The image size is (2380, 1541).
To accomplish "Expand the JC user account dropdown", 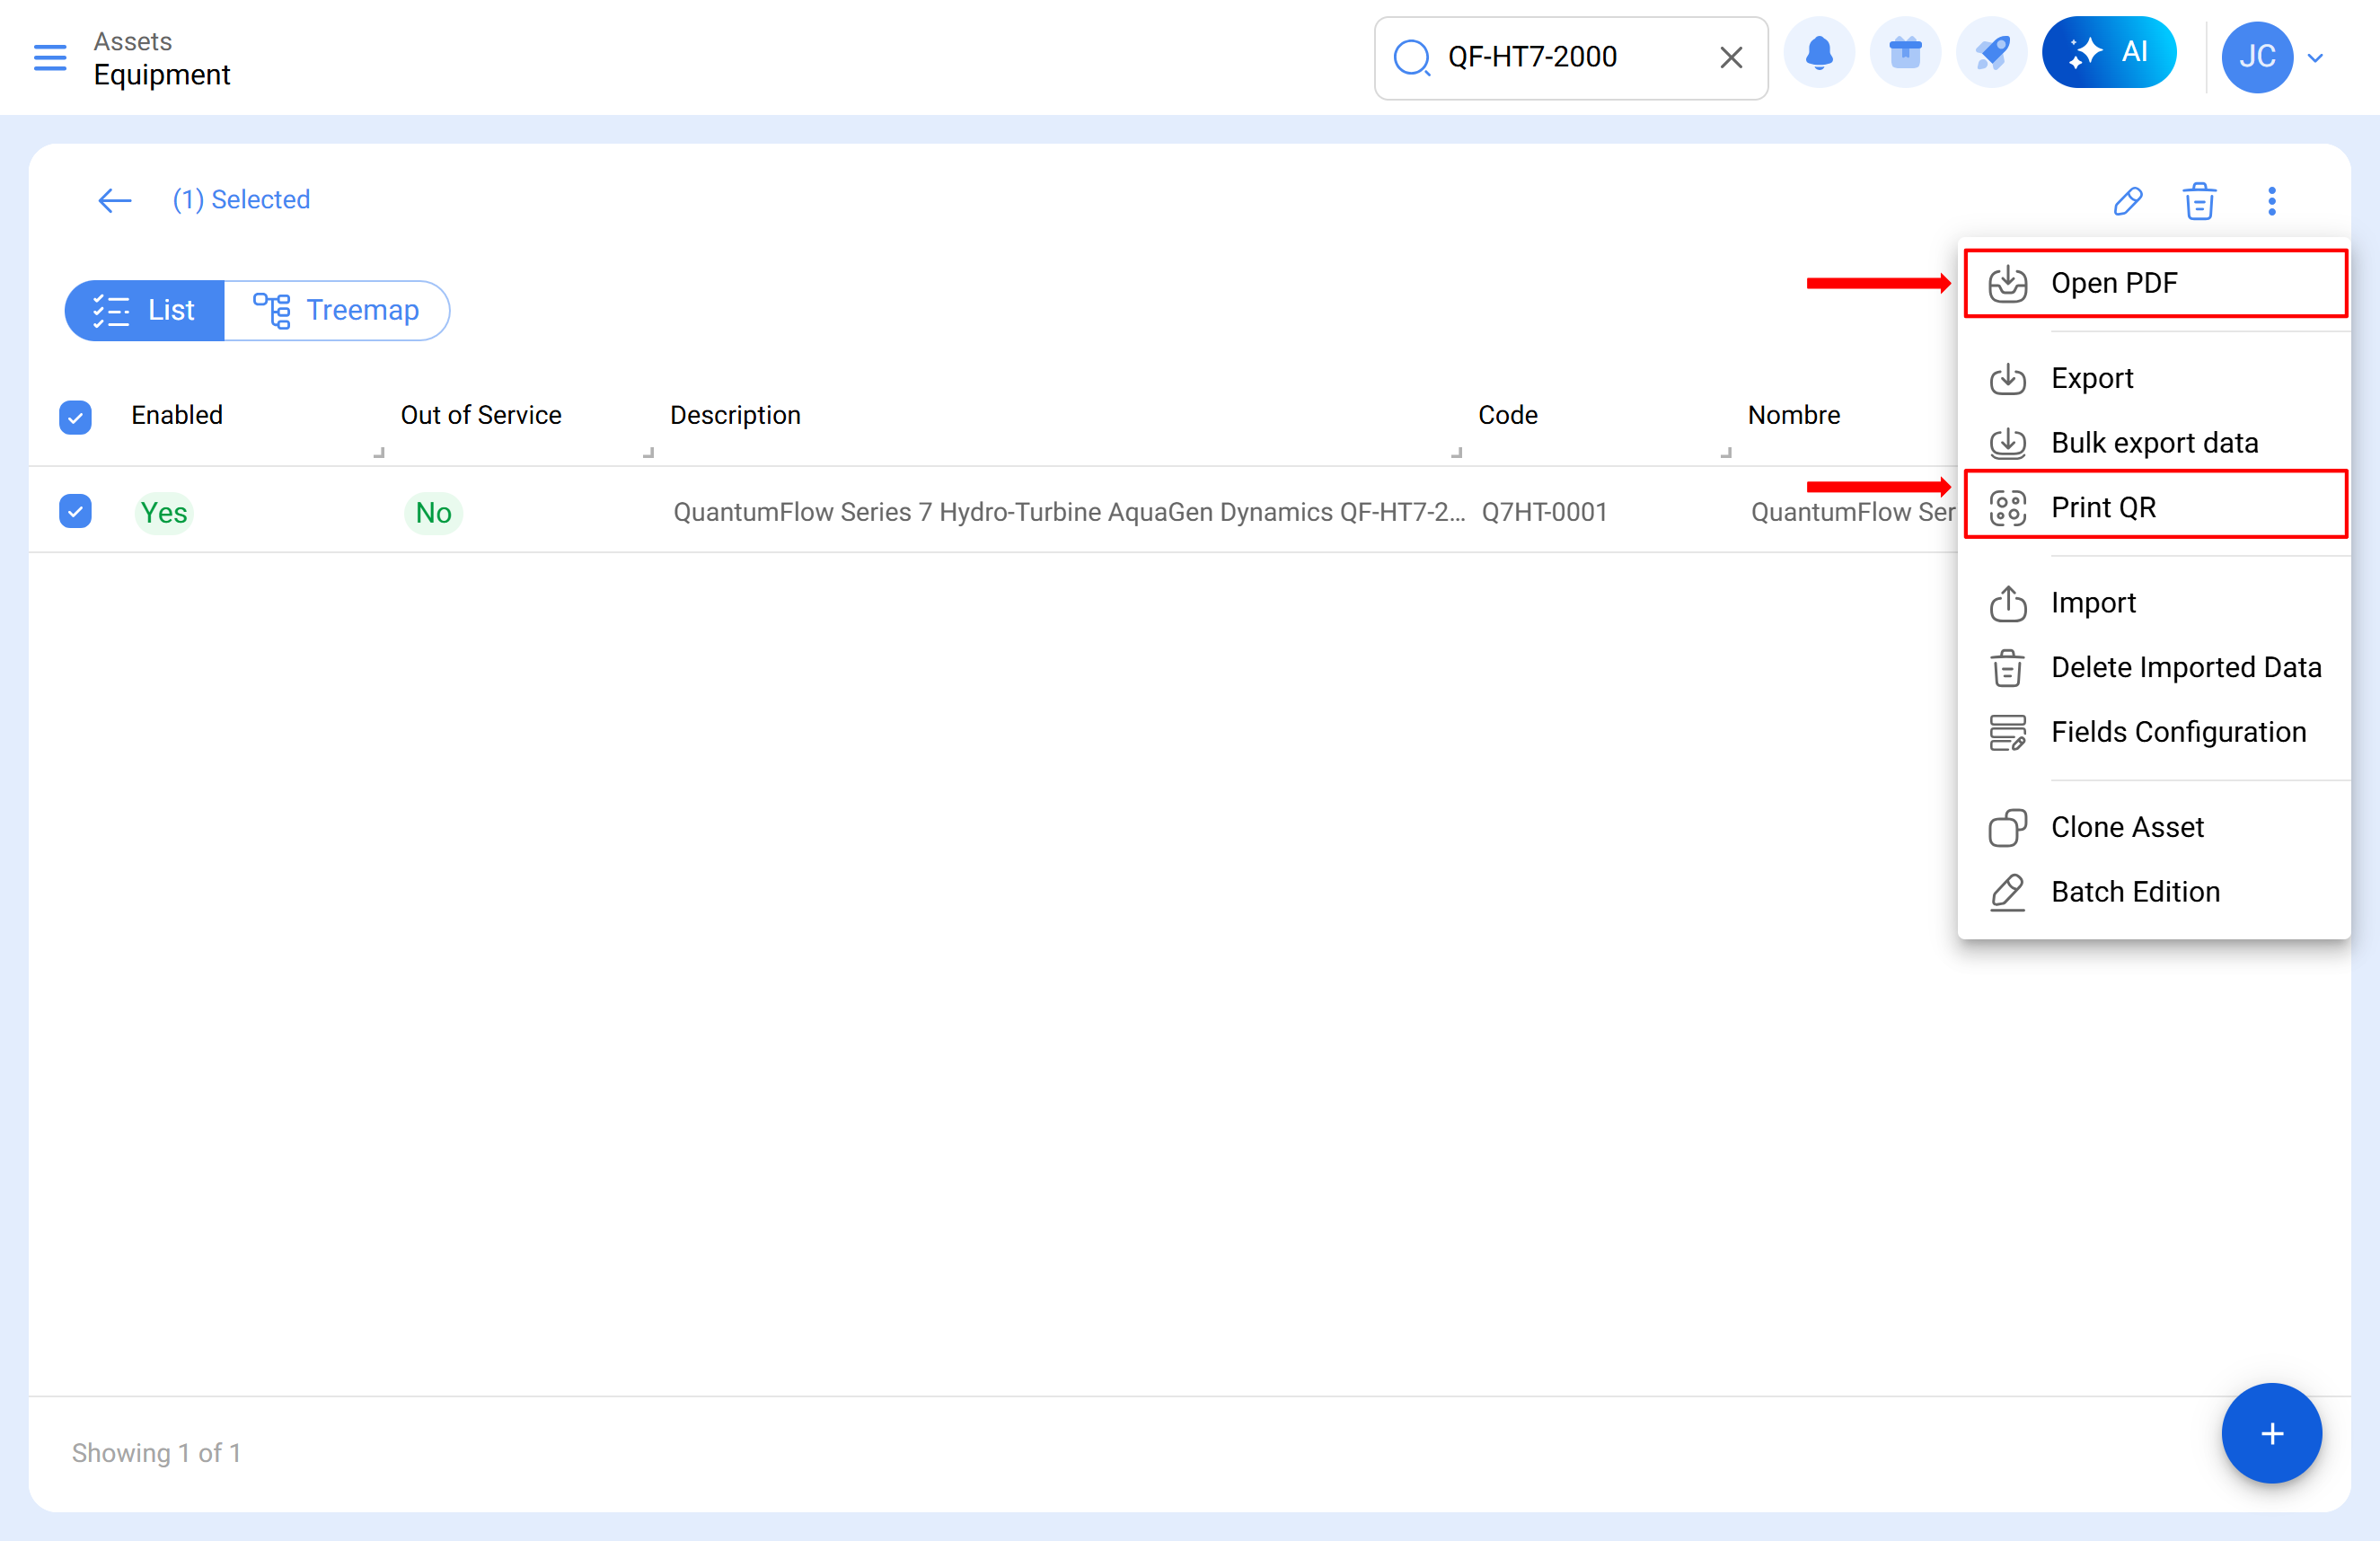I will 2314,58.
